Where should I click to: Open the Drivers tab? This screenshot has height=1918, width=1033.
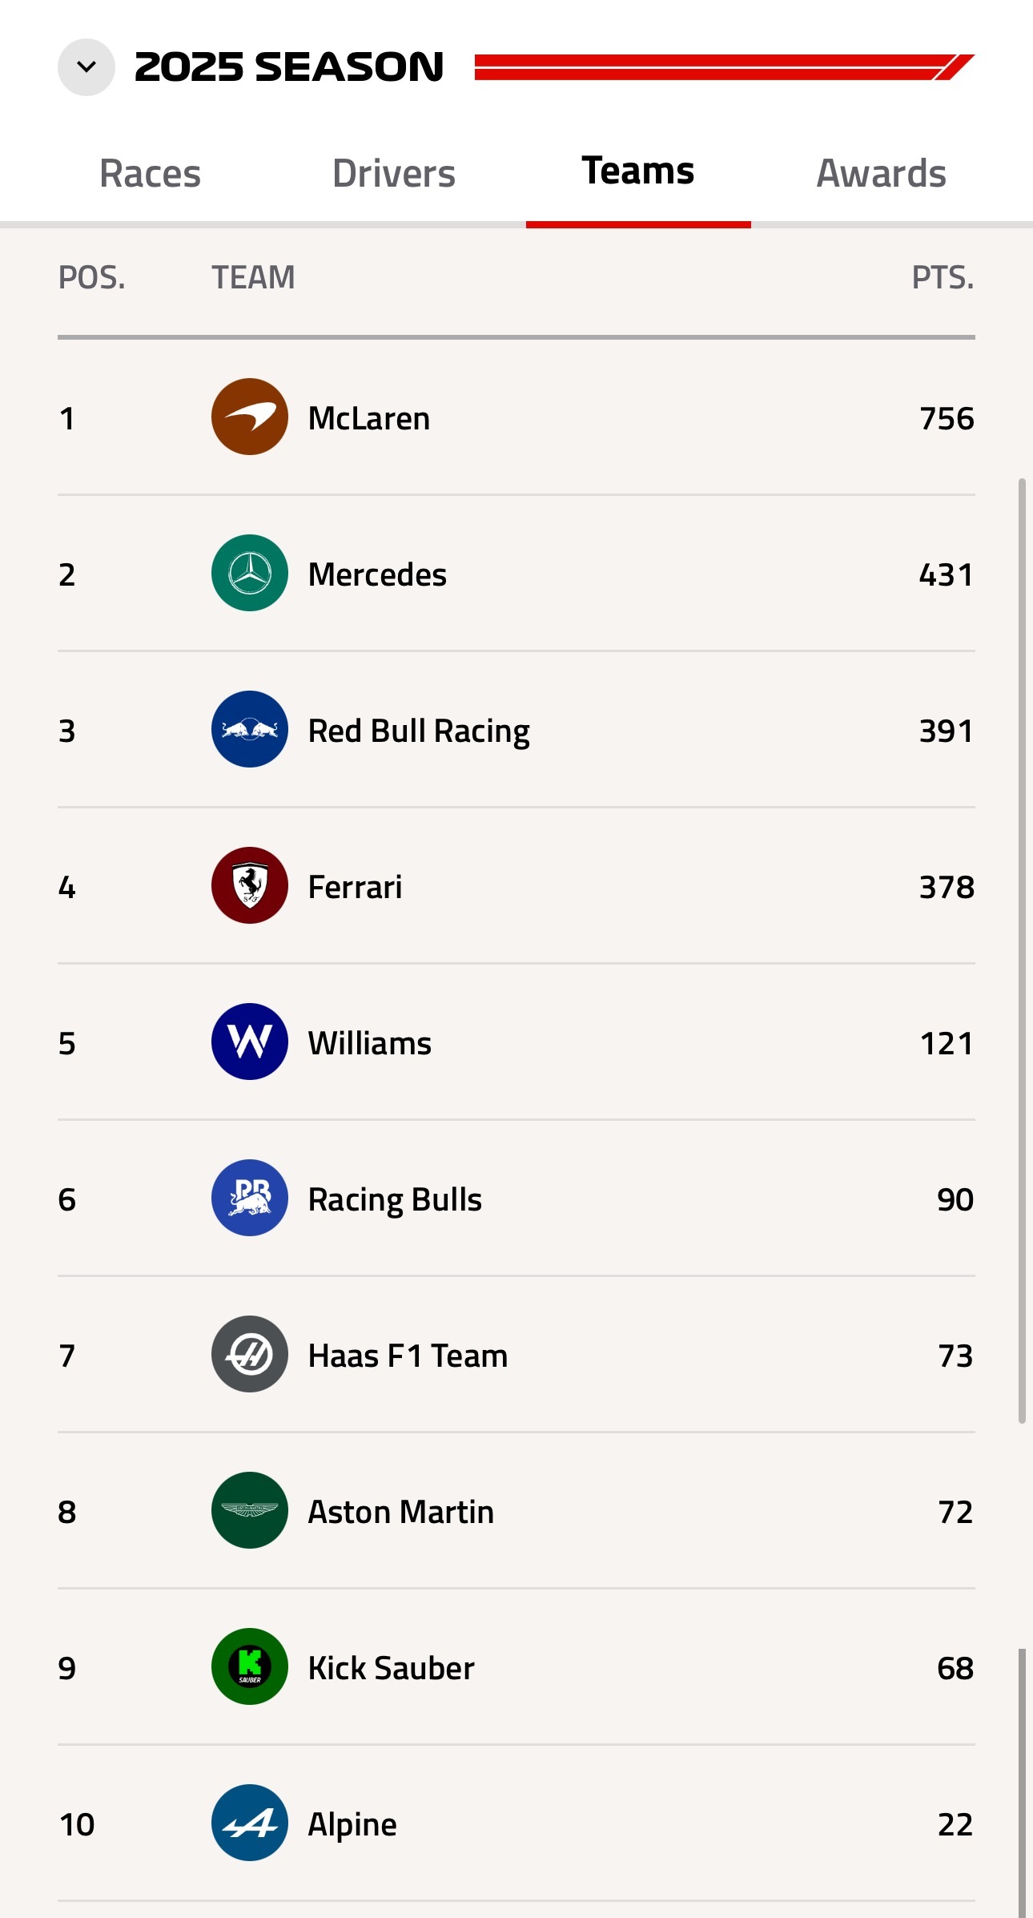[394, 173]
